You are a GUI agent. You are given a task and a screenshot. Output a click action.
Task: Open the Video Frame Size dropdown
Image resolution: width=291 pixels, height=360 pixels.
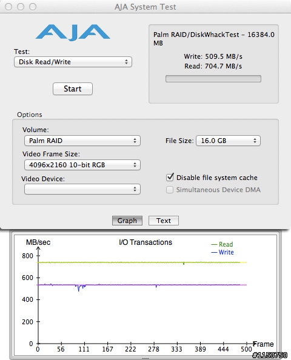coord(82,165)
